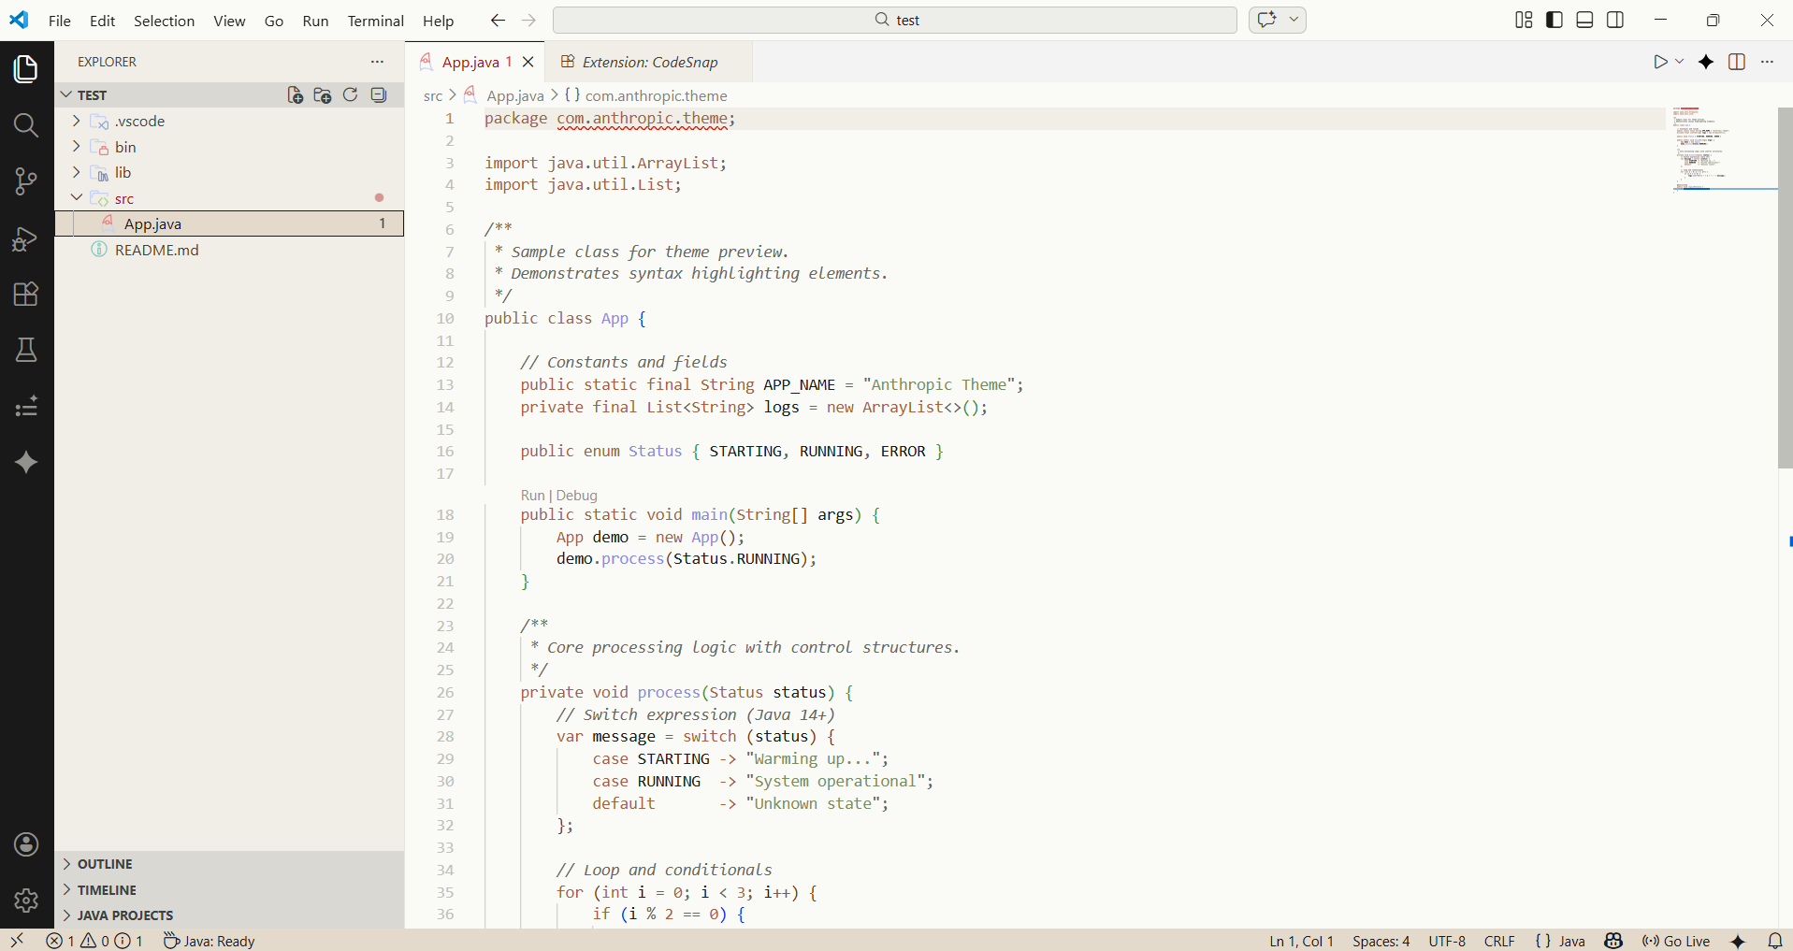This screenshot has width=1793, height=951.
Task: Expand the JAVA PROJECTS section
Action: tap(229, 915)
